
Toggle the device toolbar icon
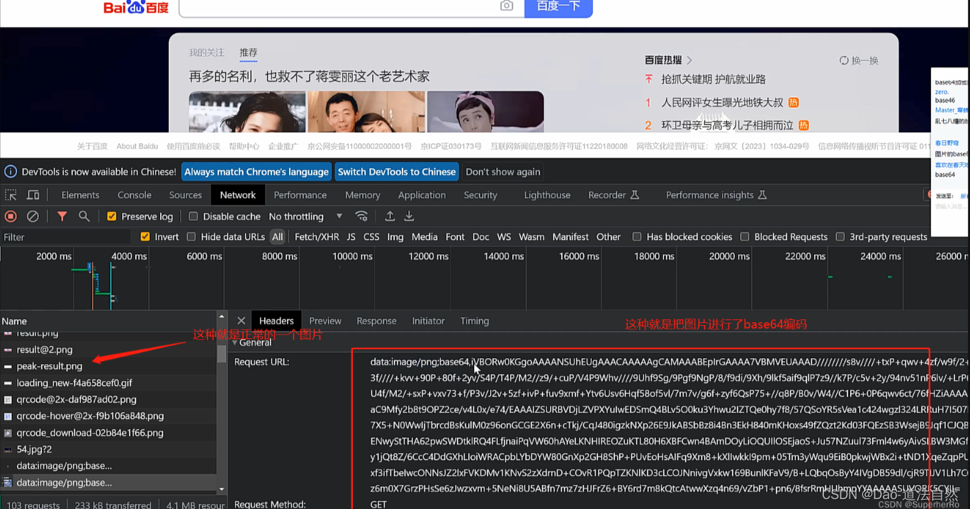click(x=33, y=195)
